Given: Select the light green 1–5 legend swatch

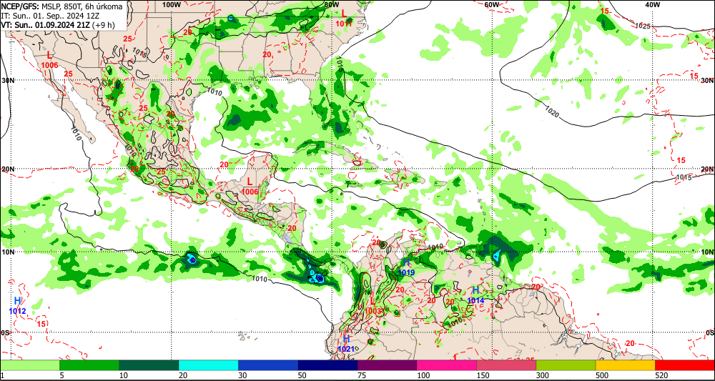Looking at the screenshot, I should pyautogui.click(x=29, y=365).
